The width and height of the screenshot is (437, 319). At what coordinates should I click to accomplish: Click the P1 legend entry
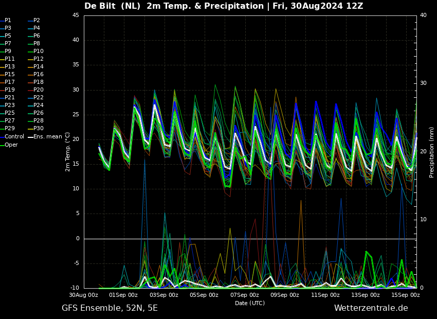[x=6, y=21]
